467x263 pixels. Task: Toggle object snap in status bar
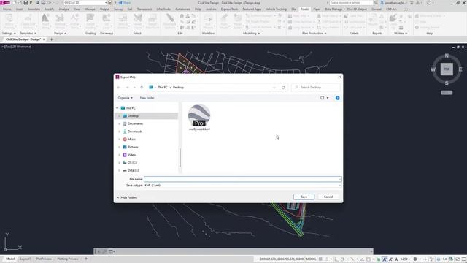(x=368, y=259)
